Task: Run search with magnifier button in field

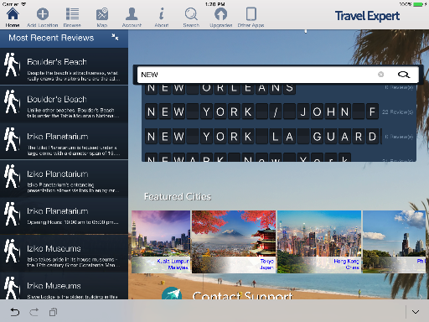Action: pos(404,75)
